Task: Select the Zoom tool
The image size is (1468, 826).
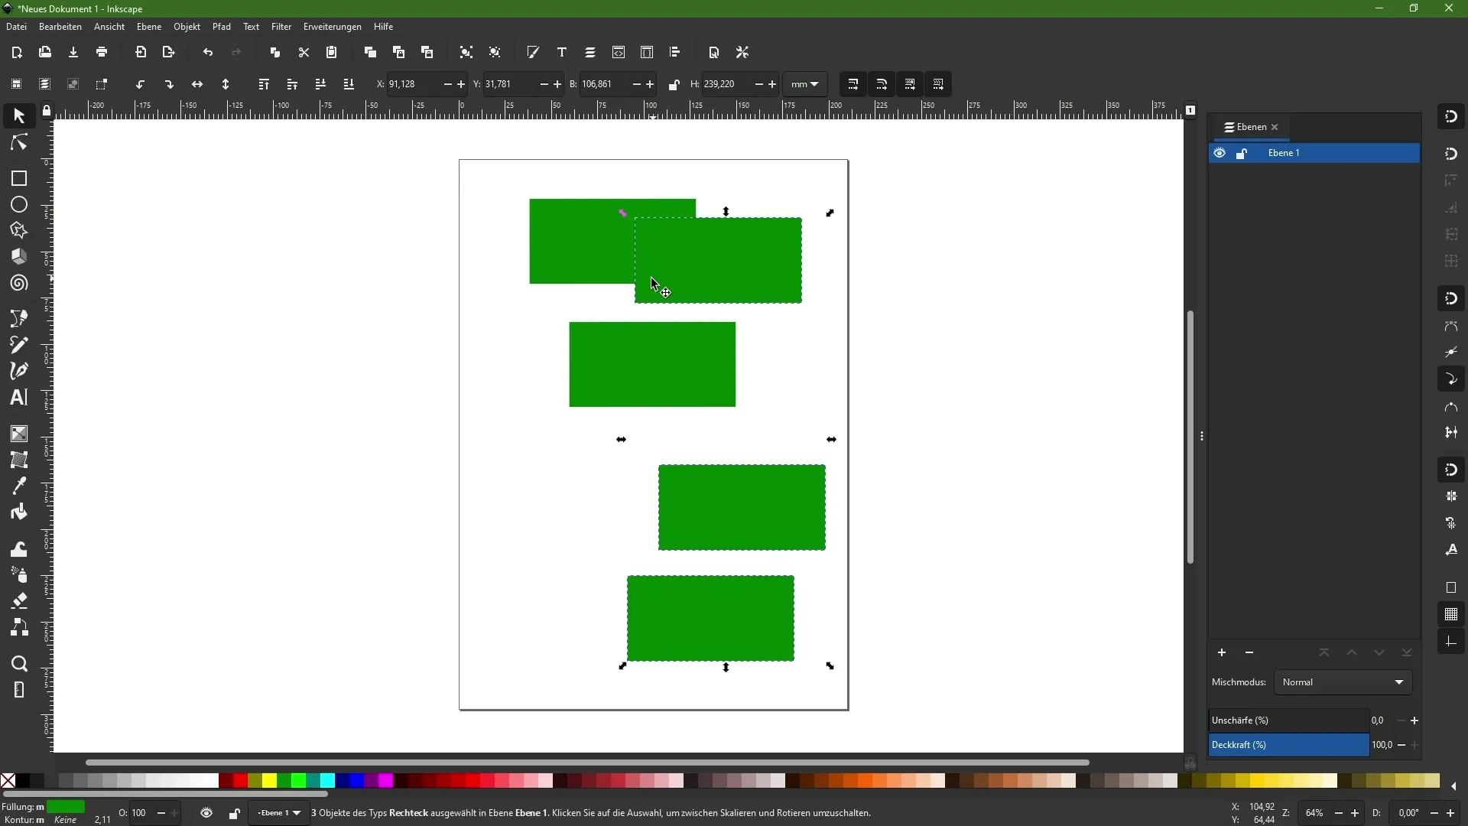Action: 19,663
